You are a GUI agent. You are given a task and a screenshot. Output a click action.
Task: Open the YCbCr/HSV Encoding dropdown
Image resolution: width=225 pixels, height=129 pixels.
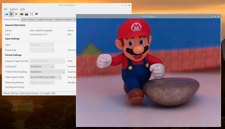tap(47, 72)
